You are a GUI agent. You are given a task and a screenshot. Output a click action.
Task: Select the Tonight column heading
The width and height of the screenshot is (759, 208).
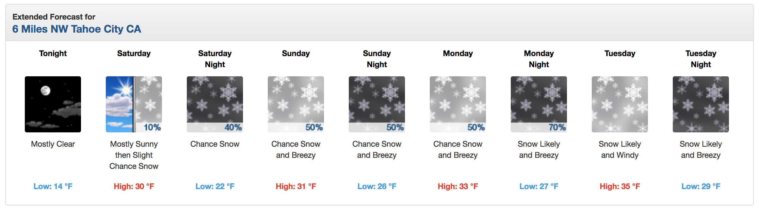click(x=53, y=53)
